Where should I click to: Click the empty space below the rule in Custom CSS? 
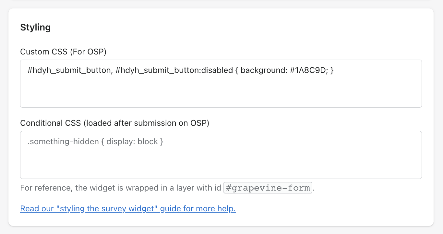point(221,94)
